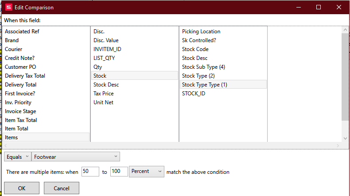Click the horizontal scrollbar right arrow

(x=338, y=146)
